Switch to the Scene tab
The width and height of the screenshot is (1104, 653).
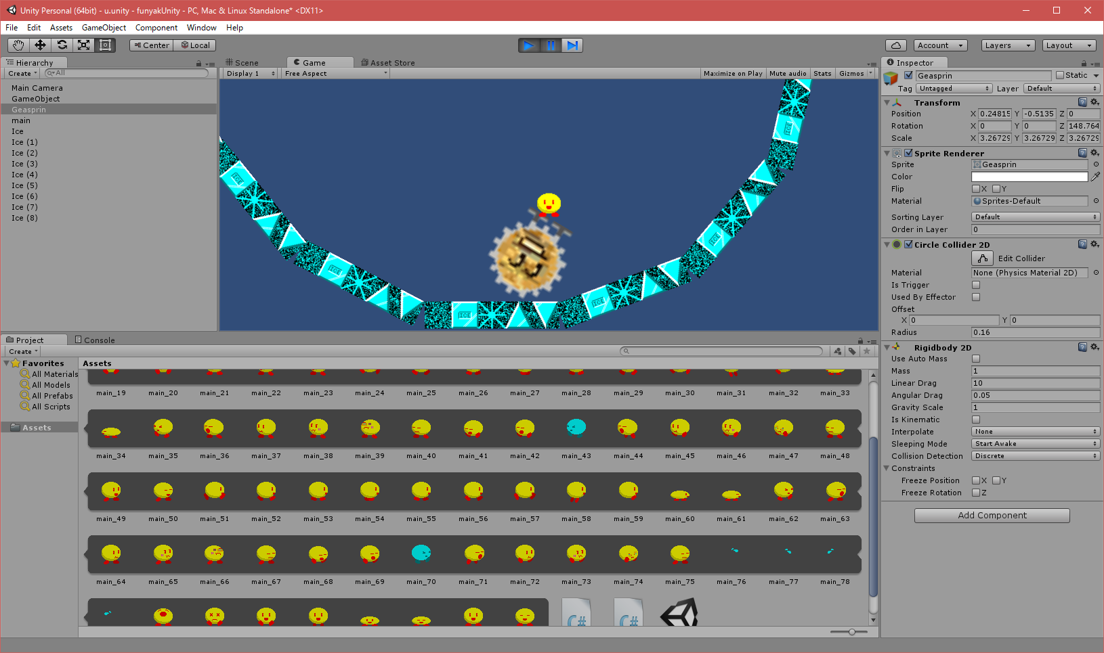(242, 62)
